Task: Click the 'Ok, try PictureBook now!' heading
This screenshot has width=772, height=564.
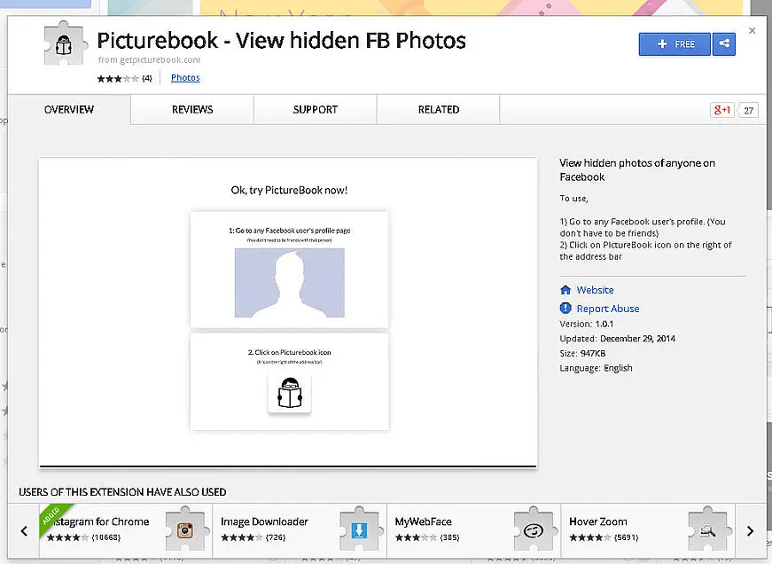Action: (289, 190)
